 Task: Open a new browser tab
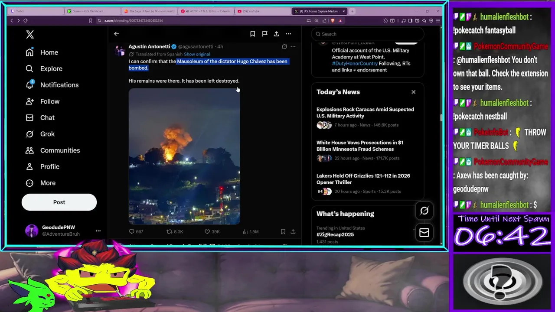(x=352, y=11)
